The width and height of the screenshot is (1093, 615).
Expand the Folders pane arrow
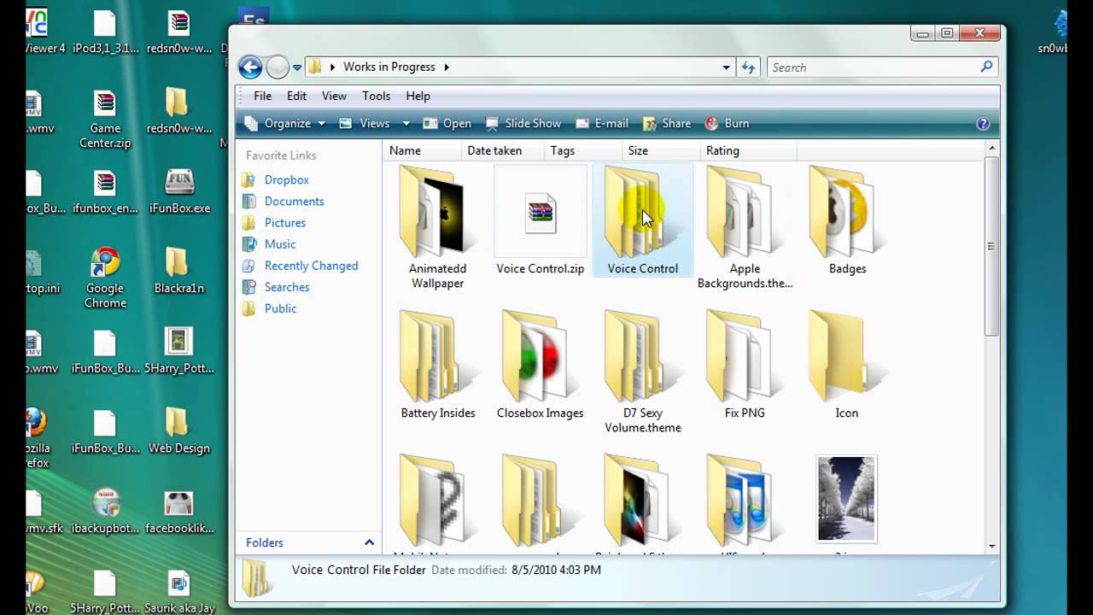[369, 542]
